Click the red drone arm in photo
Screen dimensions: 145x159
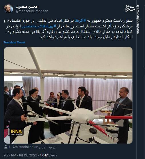pyautogui.click(x=119, y=117)
